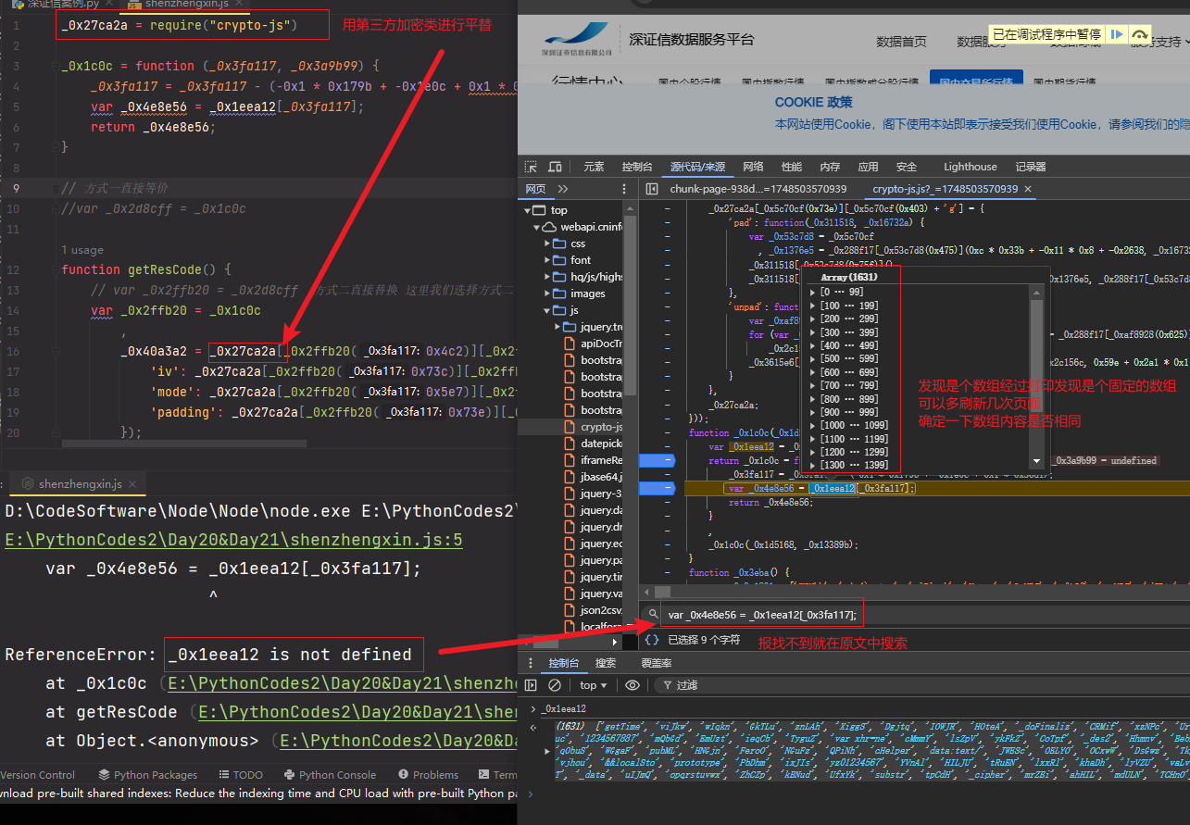
Task: Select the json2csv file in navigator
Action: click(x=593, y=610)
